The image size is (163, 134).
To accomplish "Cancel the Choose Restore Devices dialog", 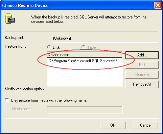I will click(x=145, y=125).
